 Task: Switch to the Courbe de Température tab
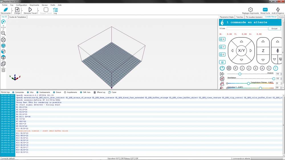(17, 17)
